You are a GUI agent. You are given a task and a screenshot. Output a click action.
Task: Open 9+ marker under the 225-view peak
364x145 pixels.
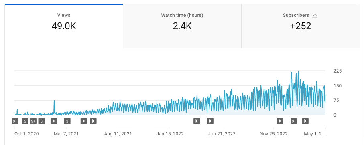click(294, 121)
